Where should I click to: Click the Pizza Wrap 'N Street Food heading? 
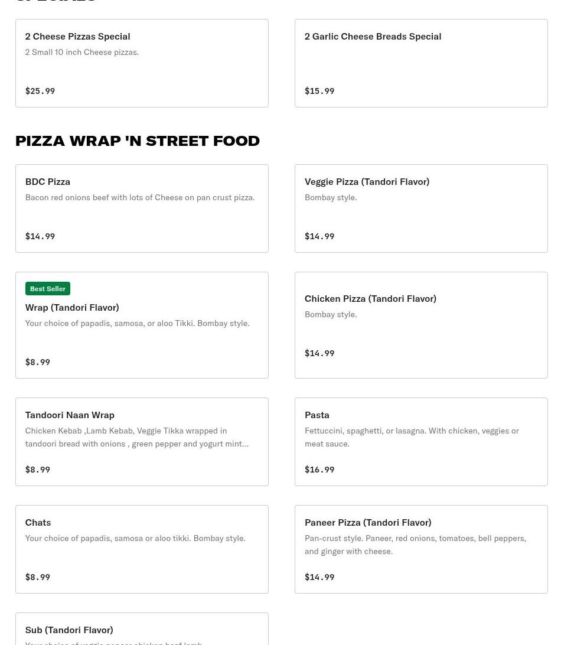[x=138, y=141]
